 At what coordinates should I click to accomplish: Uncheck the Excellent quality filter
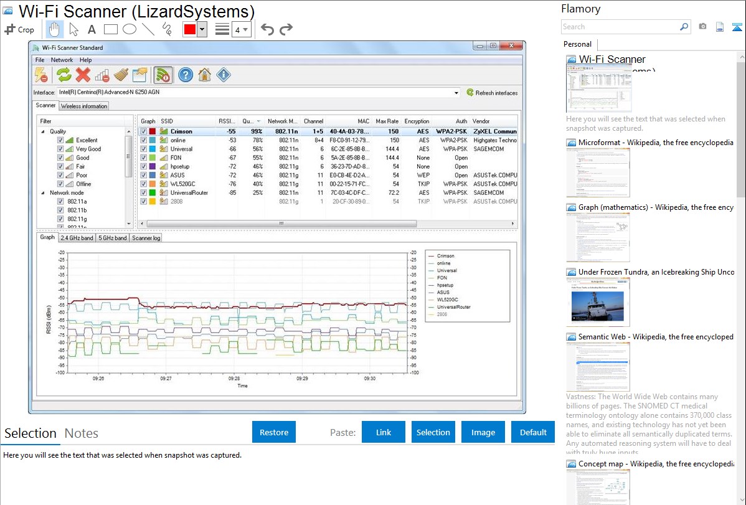60,140
